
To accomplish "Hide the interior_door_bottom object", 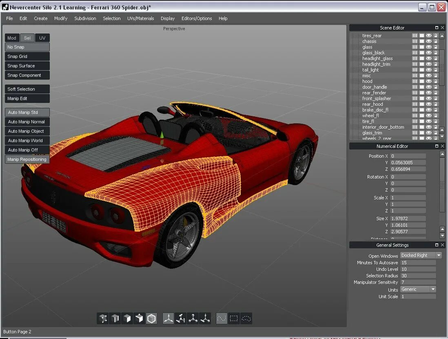I will [428, 127].
